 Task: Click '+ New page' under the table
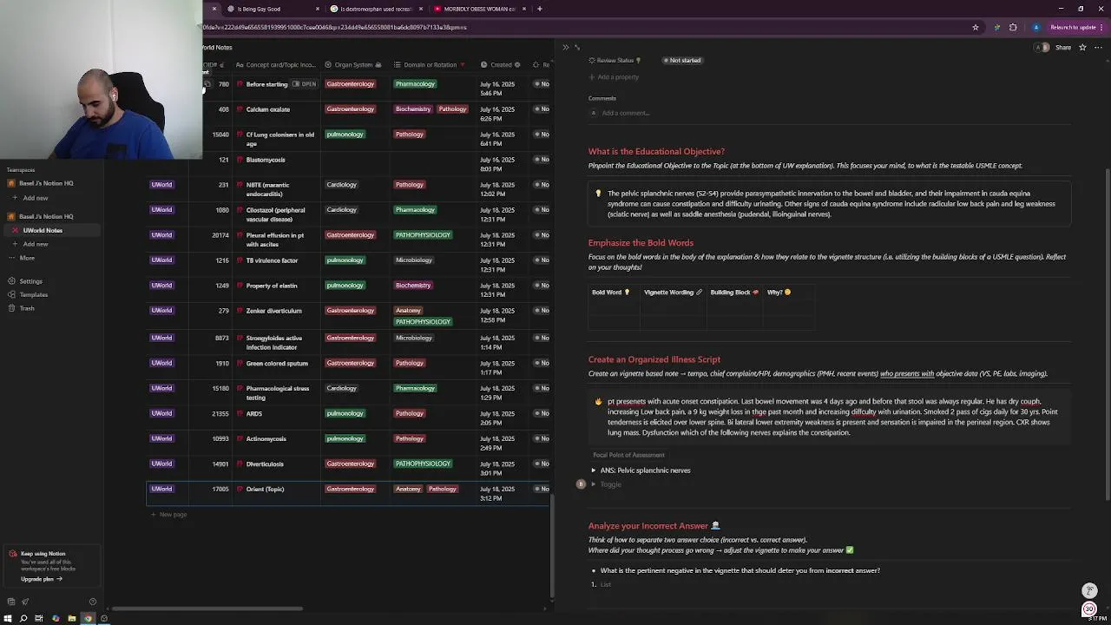(x=169, y=515)
